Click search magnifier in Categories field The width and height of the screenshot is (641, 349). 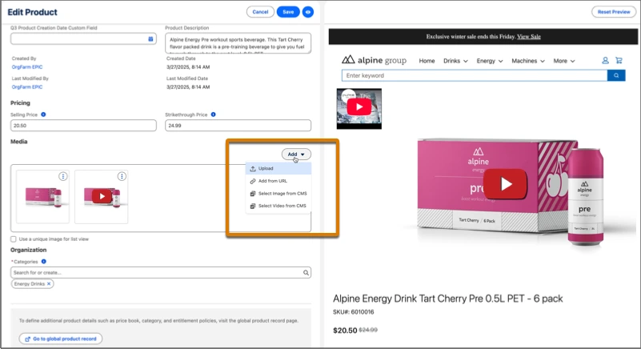[x=306, y=272]
